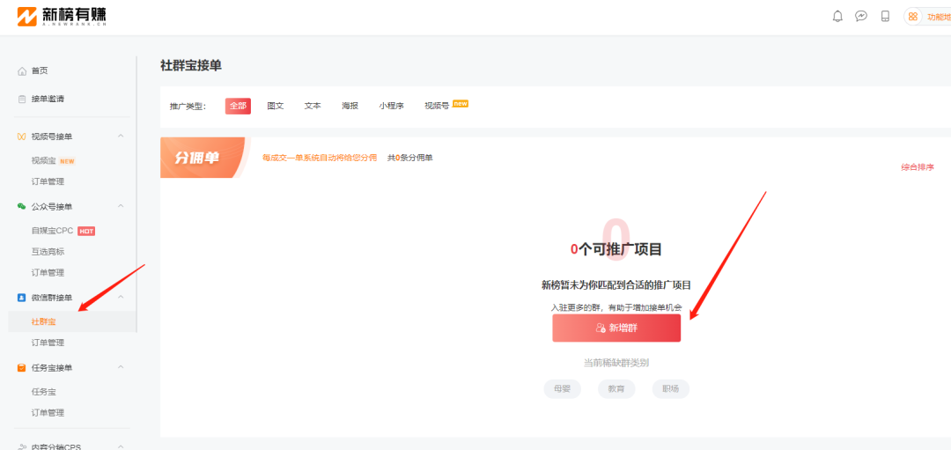The height and width of the screenshot is (450, 951).
Task: Select the 职场 category tag
Action: (x=671, y=389)
